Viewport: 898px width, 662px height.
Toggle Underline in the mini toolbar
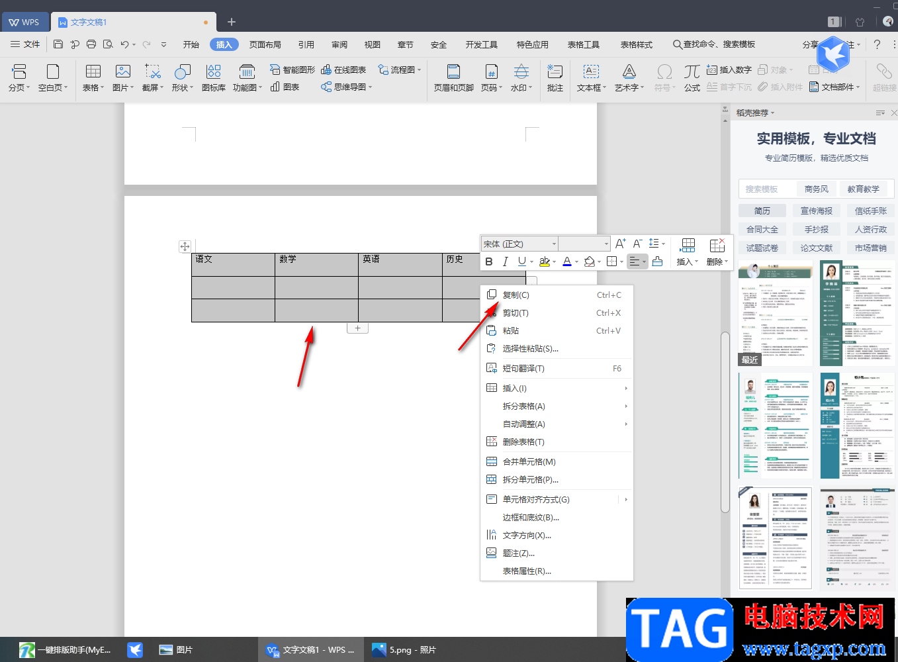point(521,261)
